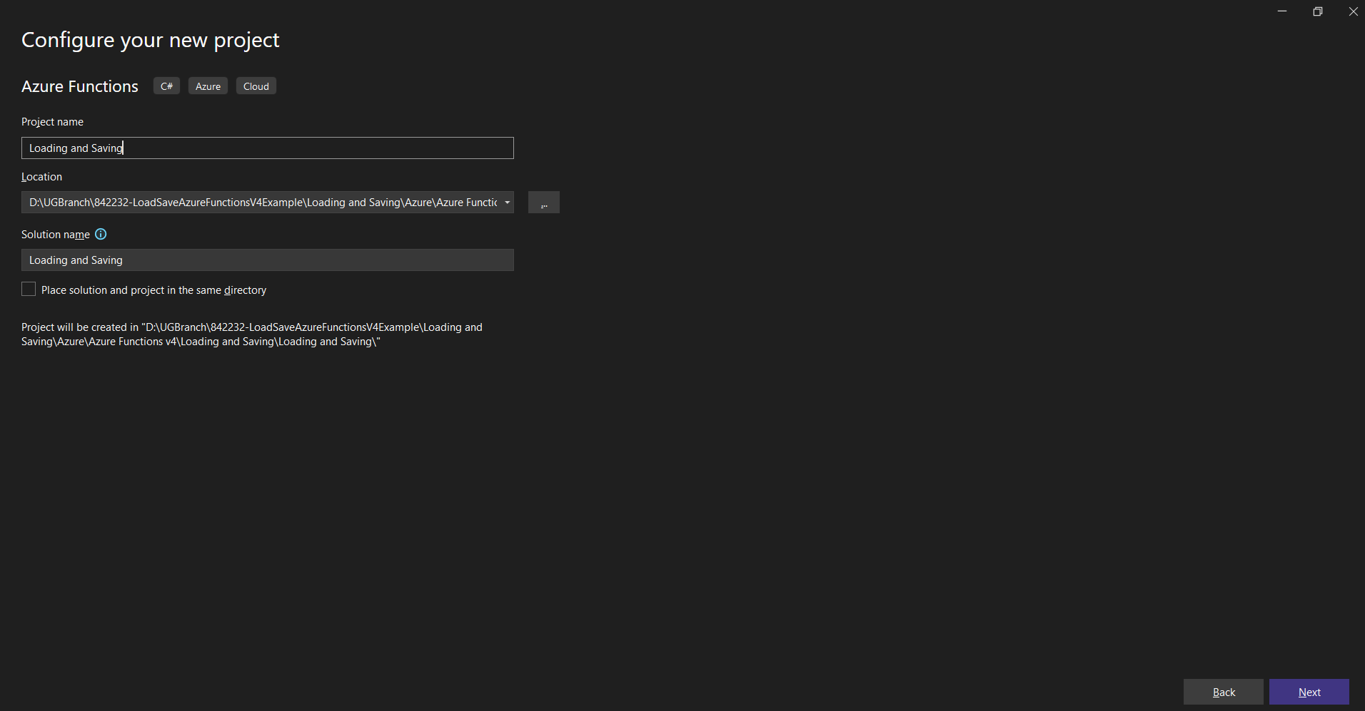The width and height of the screenshot is (1365, 711).
Task: Open the Location path dropdown arrow
Action: point(507,203)
